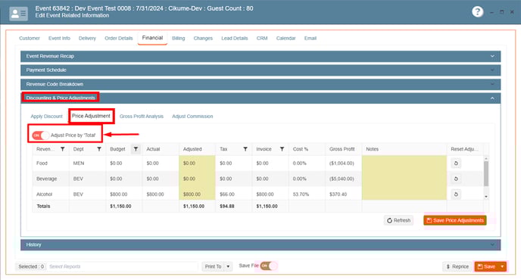This screenshot has width=521, height=280.
Task: Switch to the Customer tab
Action: tap(30, 38)
